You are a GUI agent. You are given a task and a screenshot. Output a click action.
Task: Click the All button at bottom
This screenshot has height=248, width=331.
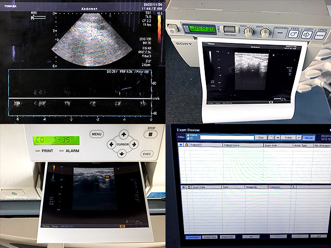[x=251, y=237]
